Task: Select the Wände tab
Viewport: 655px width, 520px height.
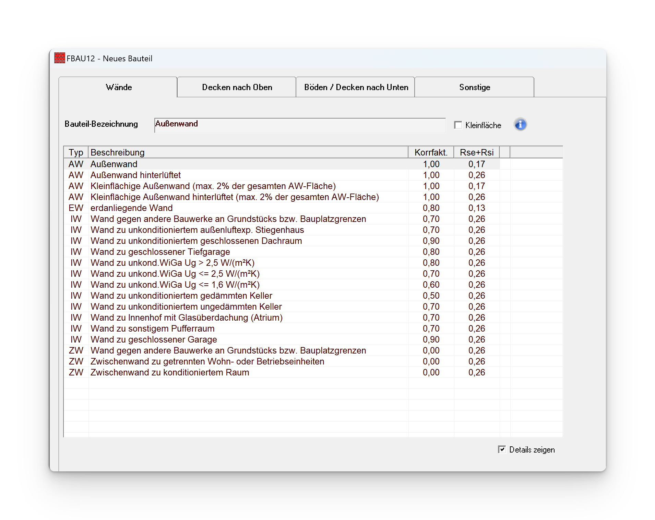Action: coord(118,87)
